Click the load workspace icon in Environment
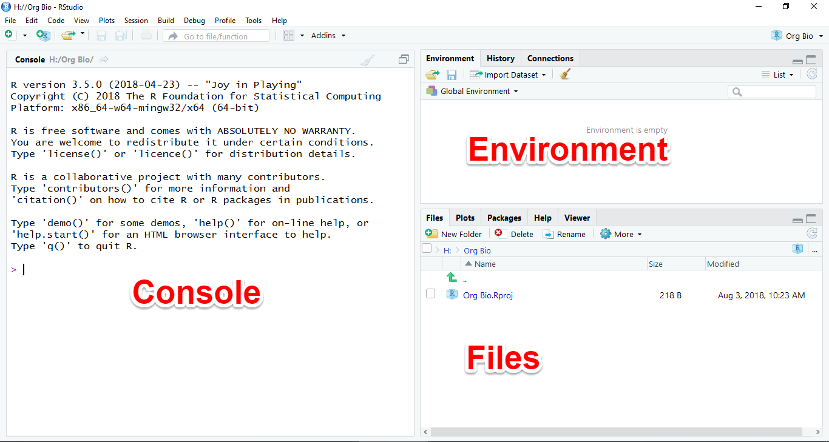This screenshot has width=829, height=442. coord(432,75)
